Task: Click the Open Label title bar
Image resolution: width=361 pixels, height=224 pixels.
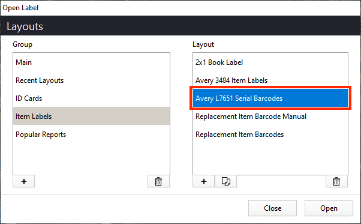Action: (x=180, y=8)
